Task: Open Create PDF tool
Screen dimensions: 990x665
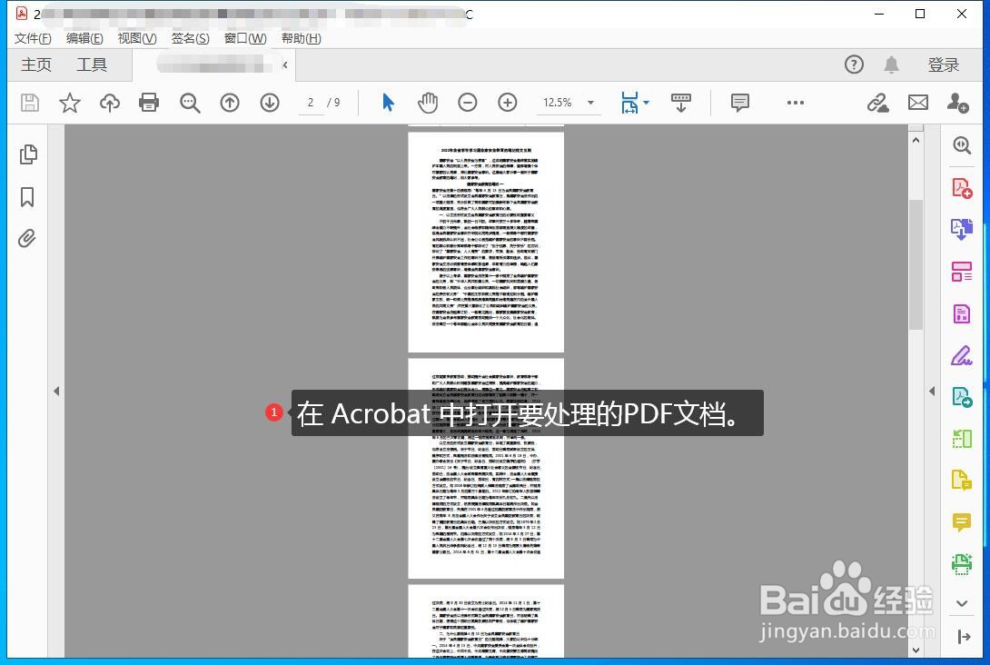Action: tap(962, 188)
